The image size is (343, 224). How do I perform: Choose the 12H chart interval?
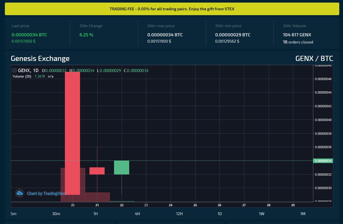coord(179,214)
